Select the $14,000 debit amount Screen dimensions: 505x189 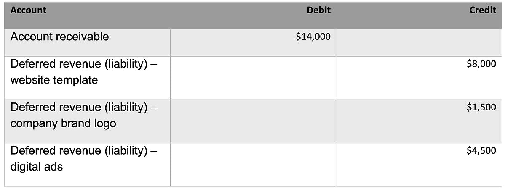pyautogui.click(x=313, y=37)
